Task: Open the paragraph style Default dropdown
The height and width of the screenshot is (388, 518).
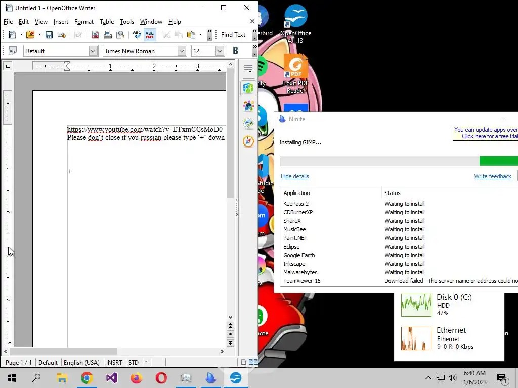Action: coord(93,51)
